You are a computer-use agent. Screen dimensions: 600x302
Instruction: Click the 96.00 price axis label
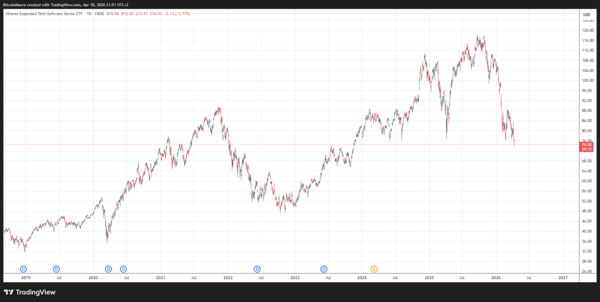pyautogui.click(x=587, y=90)
